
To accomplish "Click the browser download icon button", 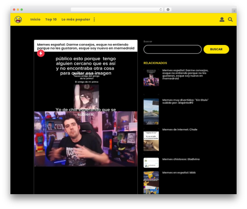I will [x=168, y=9].
